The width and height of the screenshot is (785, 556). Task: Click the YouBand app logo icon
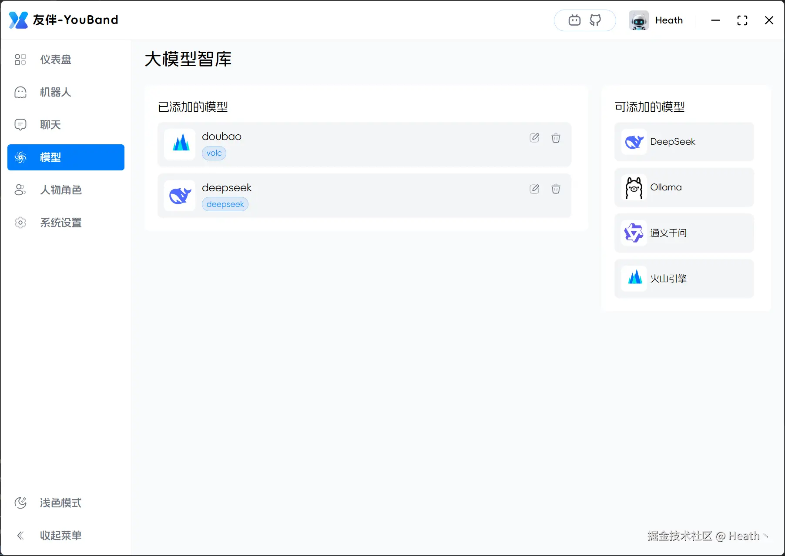coord(18,20)
